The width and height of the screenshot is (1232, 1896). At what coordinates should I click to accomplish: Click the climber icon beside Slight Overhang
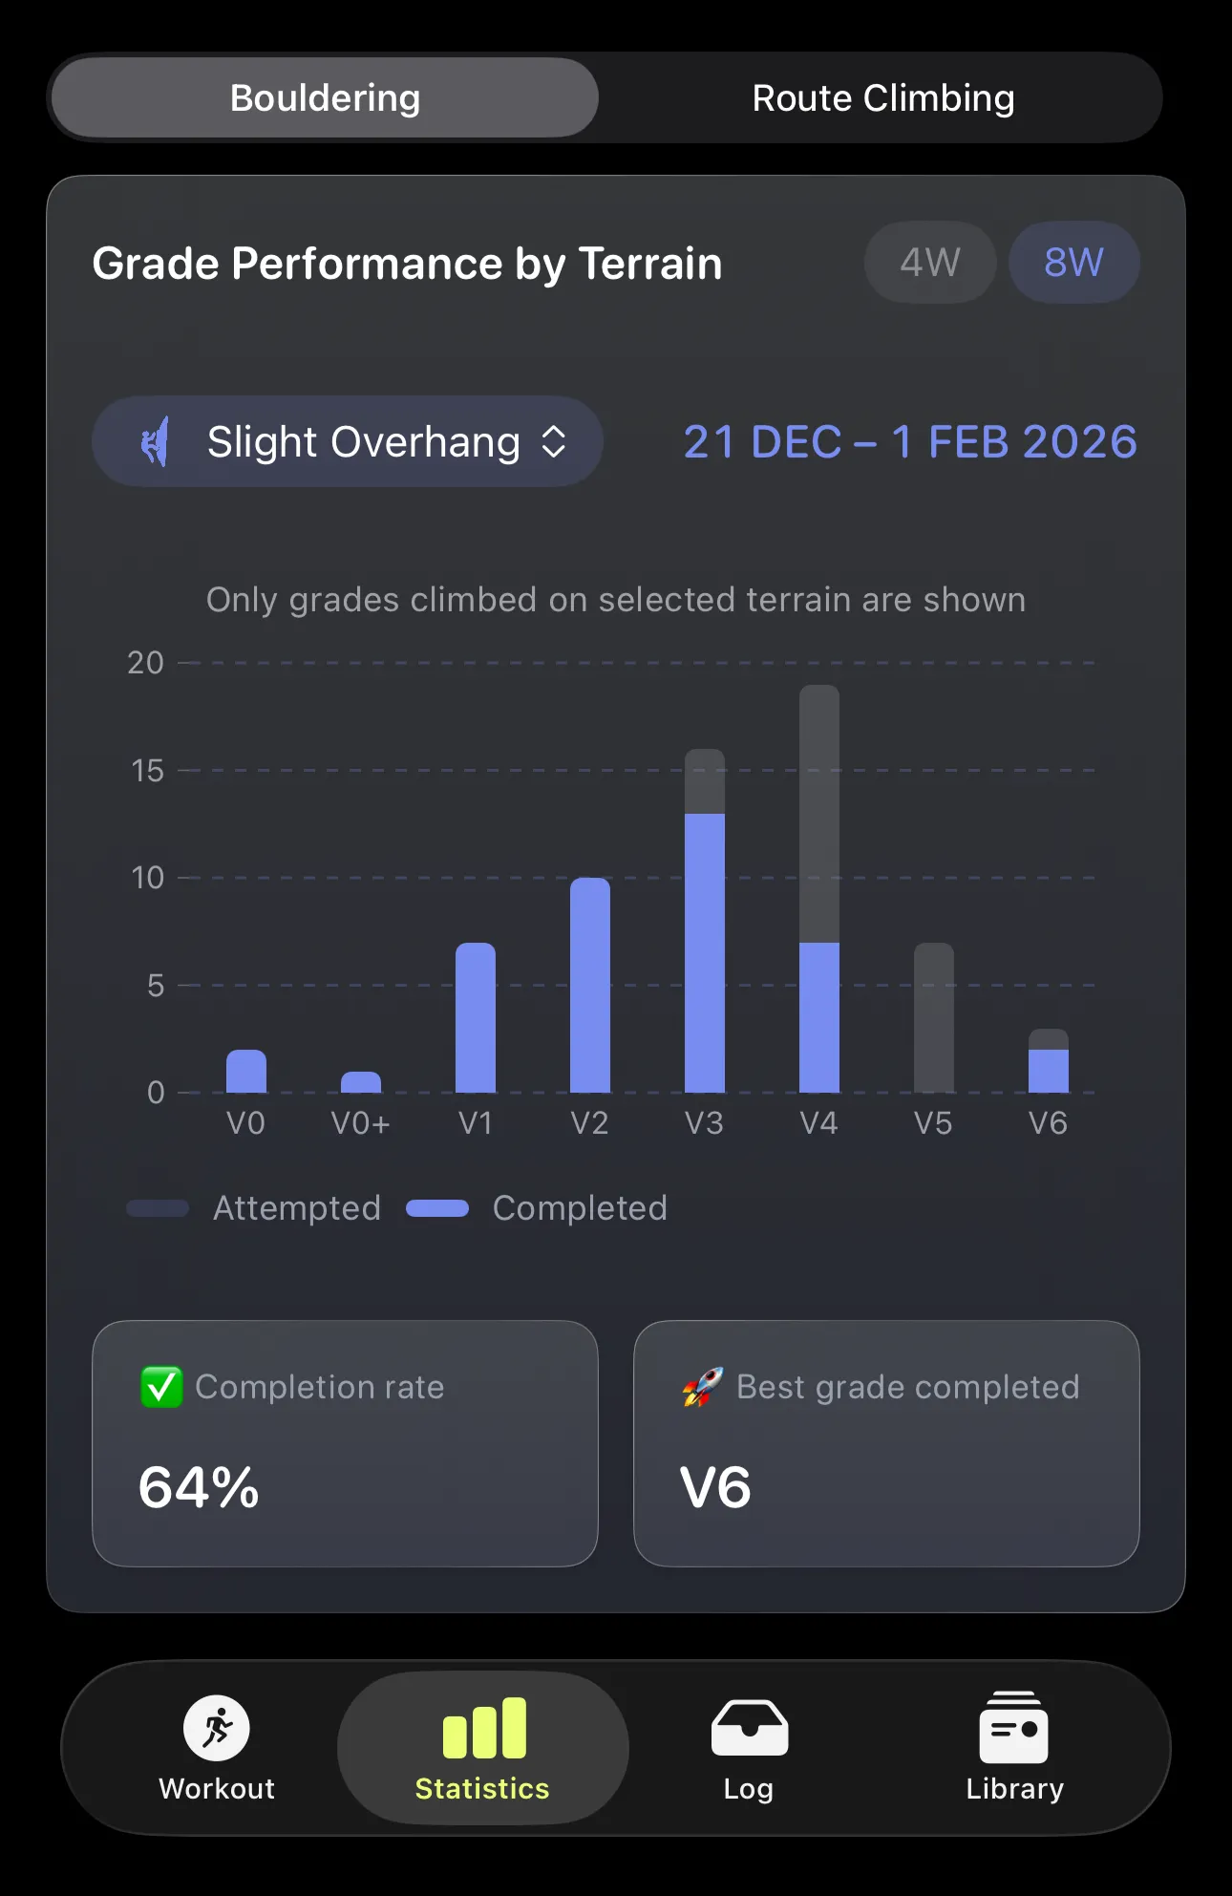(x=156, y=441)
